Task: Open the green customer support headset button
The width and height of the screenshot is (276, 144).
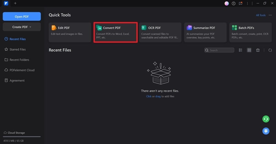Action: pos(266,119)
